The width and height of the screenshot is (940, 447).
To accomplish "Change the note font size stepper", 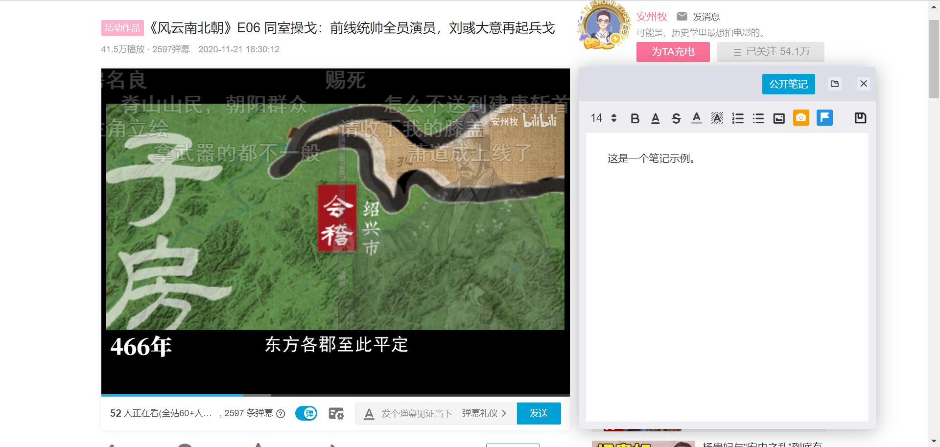I will pyautogui.click(x=614, y=118).
